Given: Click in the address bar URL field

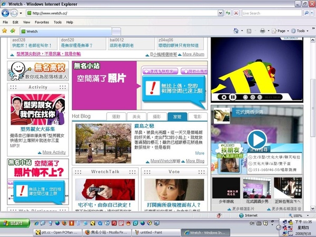Looking at the screenshot, I should click(x=122, y=13).
